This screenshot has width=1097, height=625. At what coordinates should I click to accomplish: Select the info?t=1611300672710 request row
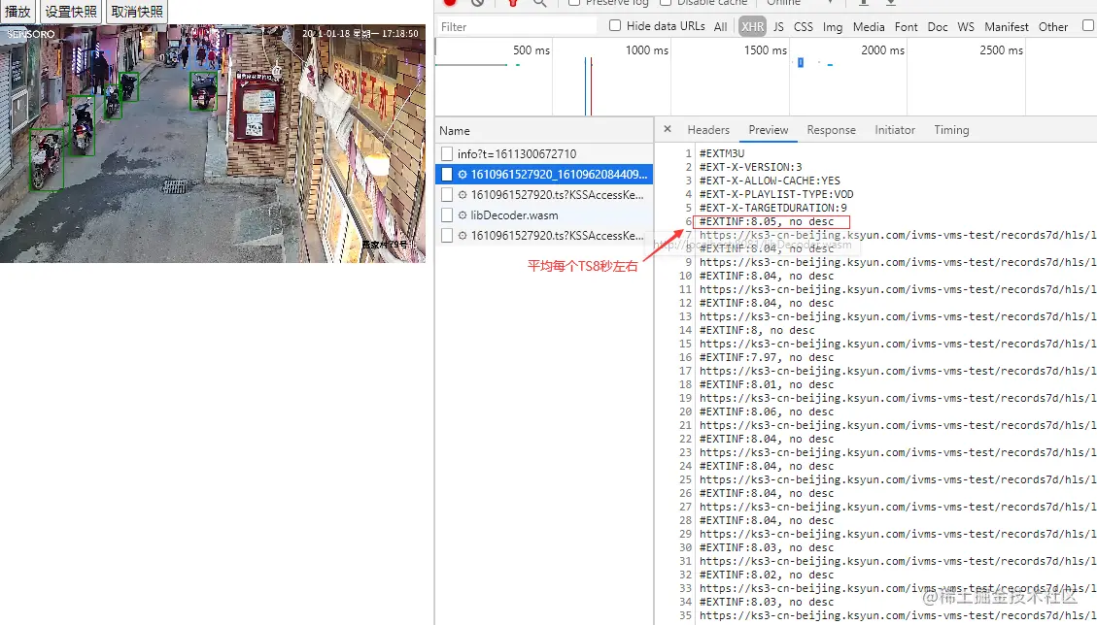[544, 153]
